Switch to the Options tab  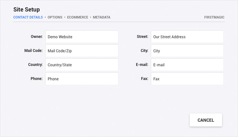[x=55, y=17]
